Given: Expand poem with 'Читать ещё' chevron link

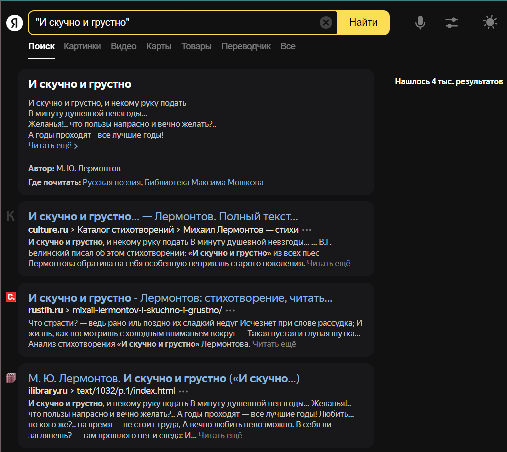Looking at the screenshot, I should click(x=53, y=146).
